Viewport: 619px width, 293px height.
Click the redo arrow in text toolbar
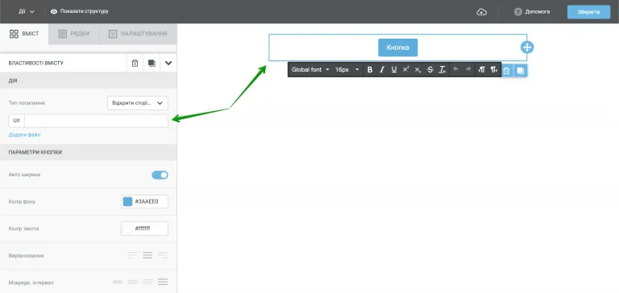pyautogui.click(x=468, y=69)
